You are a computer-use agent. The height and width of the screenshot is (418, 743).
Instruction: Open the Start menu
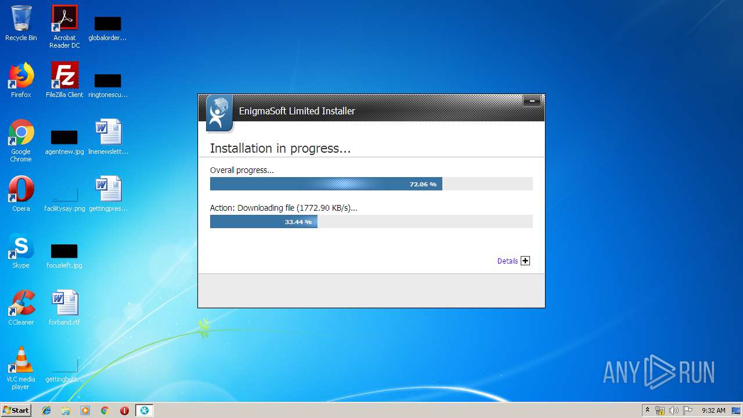pos(16,410)
